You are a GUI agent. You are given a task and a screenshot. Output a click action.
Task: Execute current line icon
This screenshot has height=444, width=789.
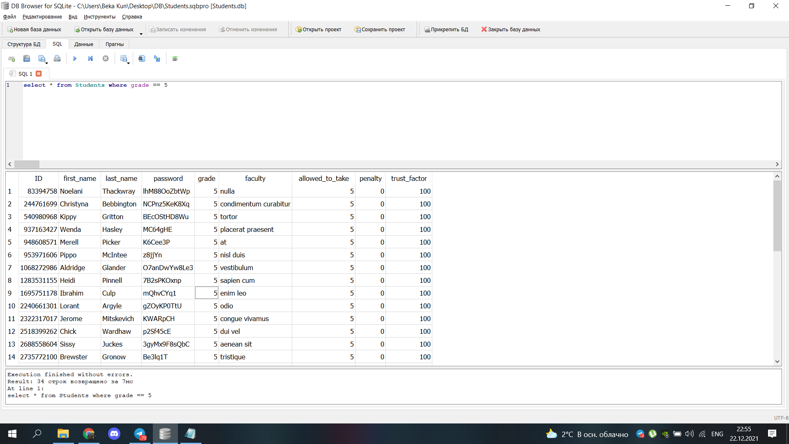pos(90,59)
